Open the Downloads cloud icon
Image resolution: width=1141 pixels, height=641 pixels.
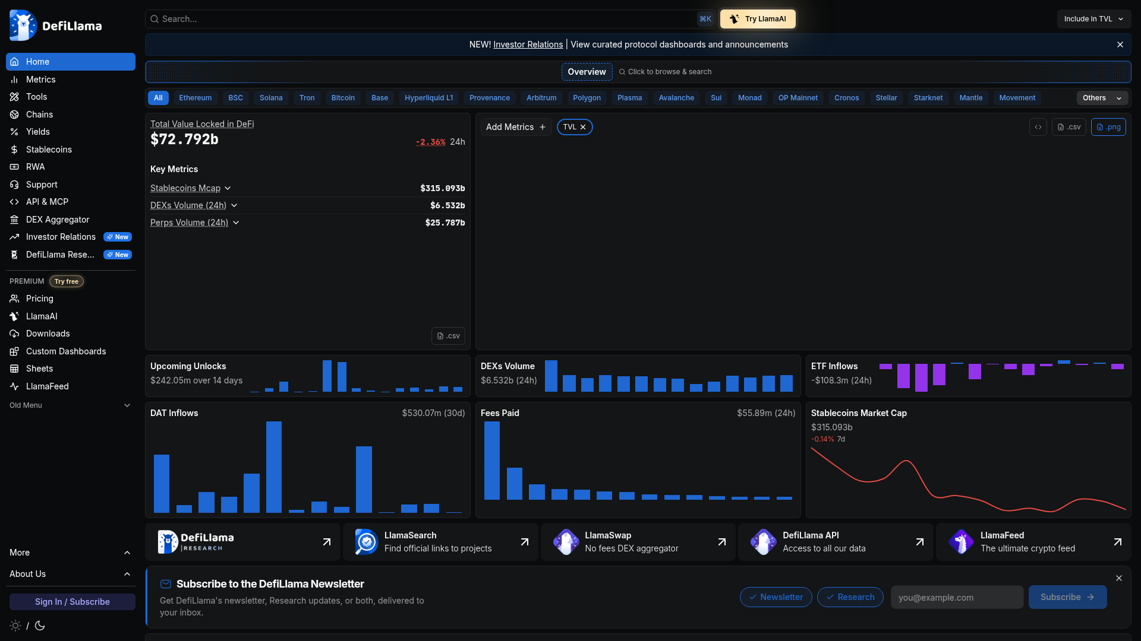pyautogui.click(x=14, y=334)
